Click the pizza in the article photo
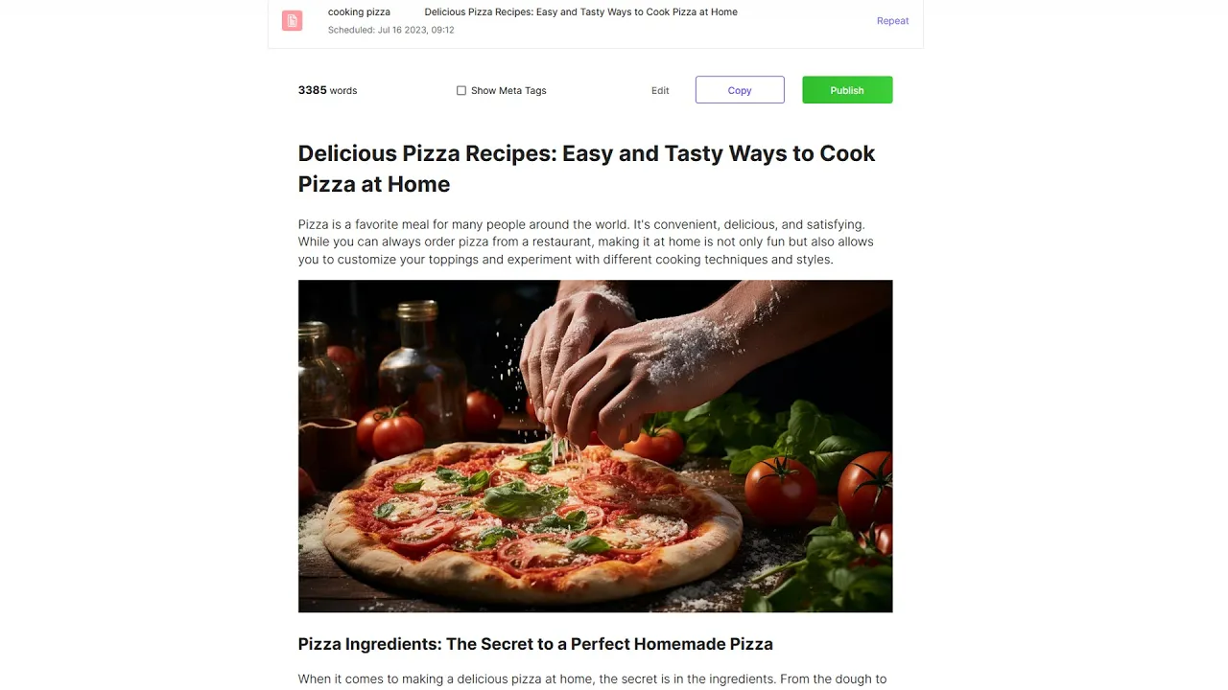The height and width of the screenshot is (690, 1228). tap(532, 517)
